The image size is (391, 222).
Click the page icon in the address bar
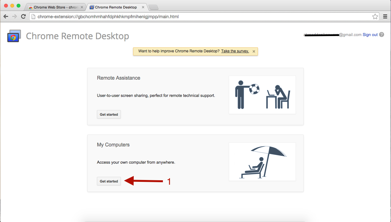pyautogui.click(x=33, y=17)
